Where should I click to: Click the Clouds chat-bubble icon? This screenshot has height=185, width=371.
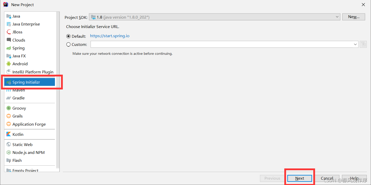9,40
